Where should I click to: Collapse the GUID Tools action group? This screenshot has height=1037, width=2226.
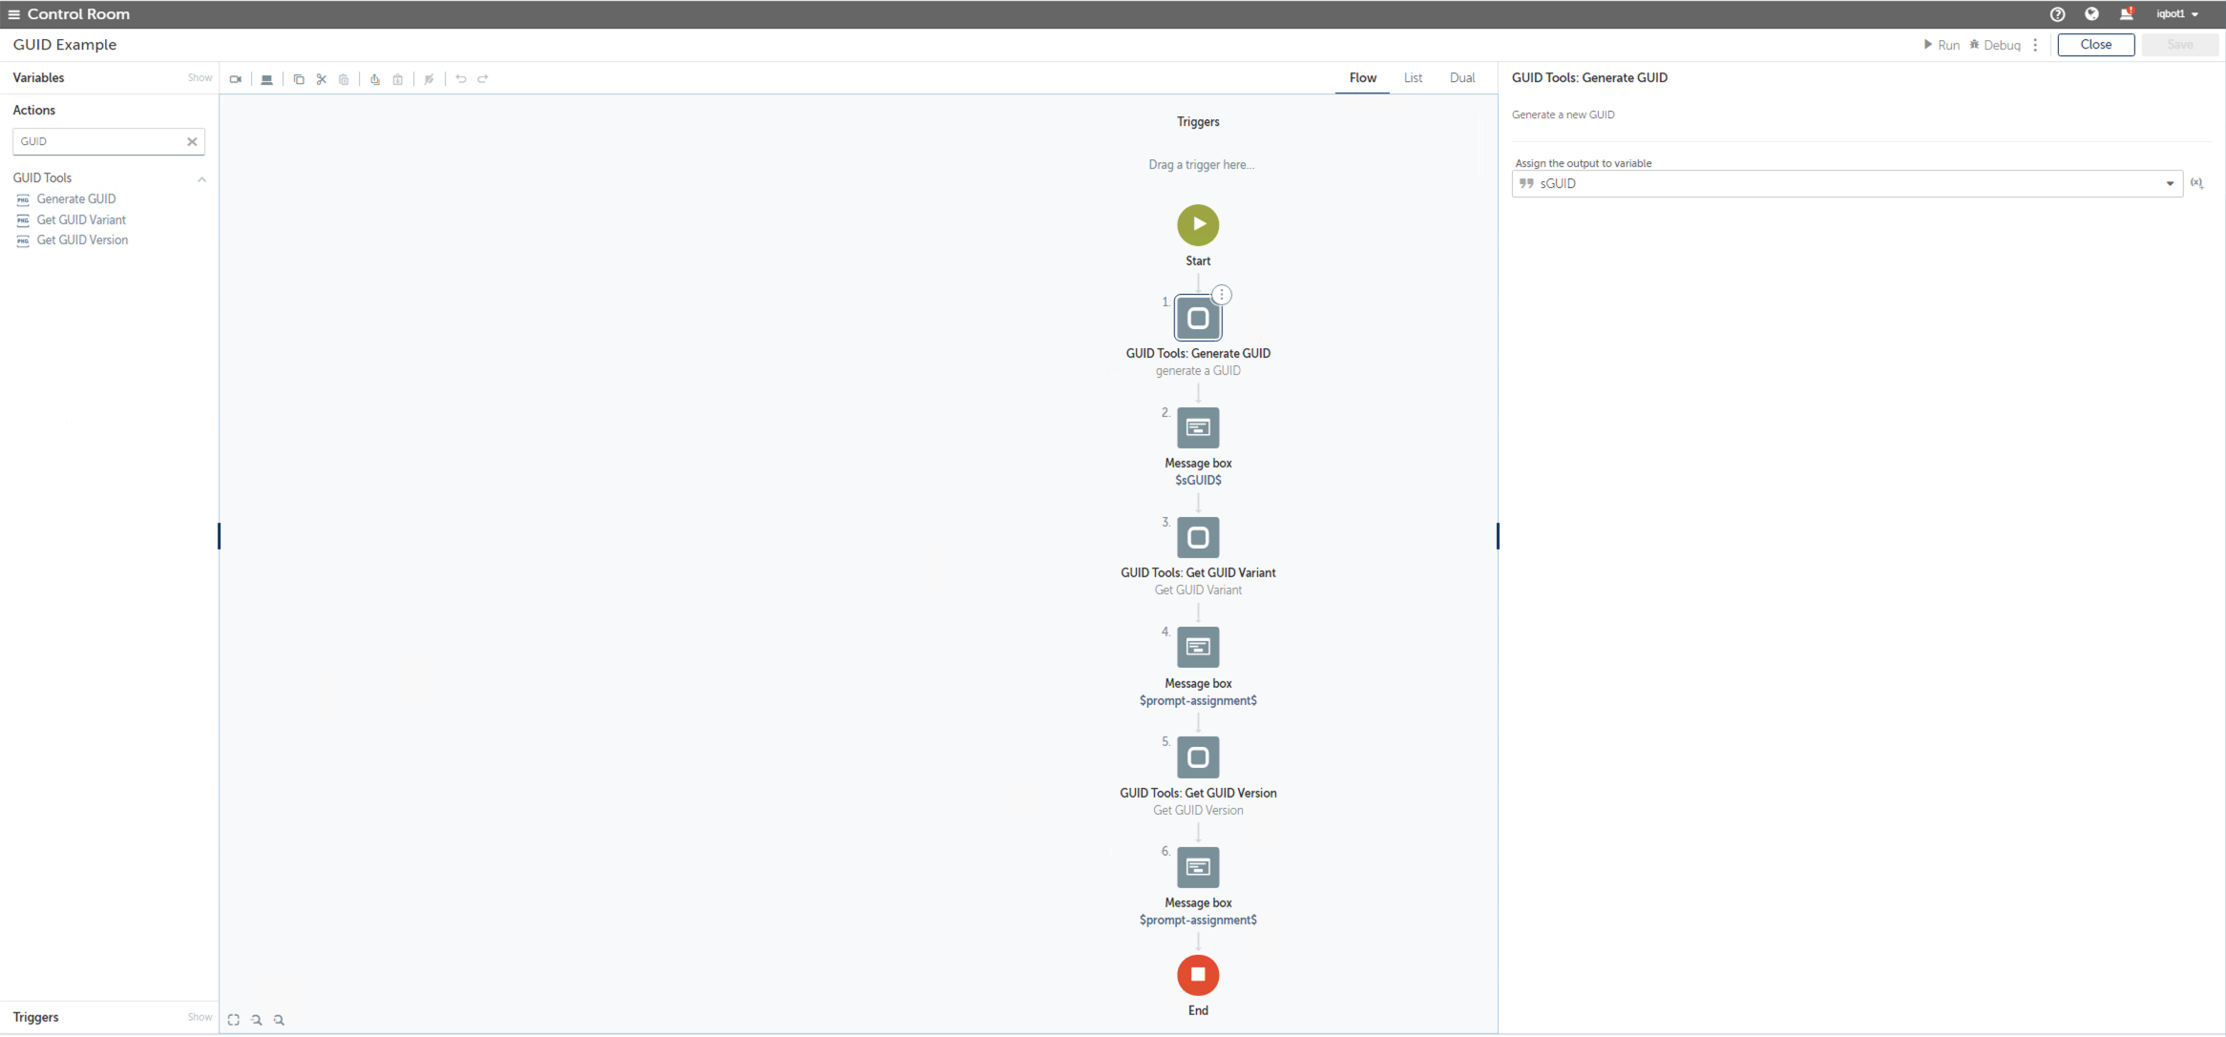[x=201, y=178]
